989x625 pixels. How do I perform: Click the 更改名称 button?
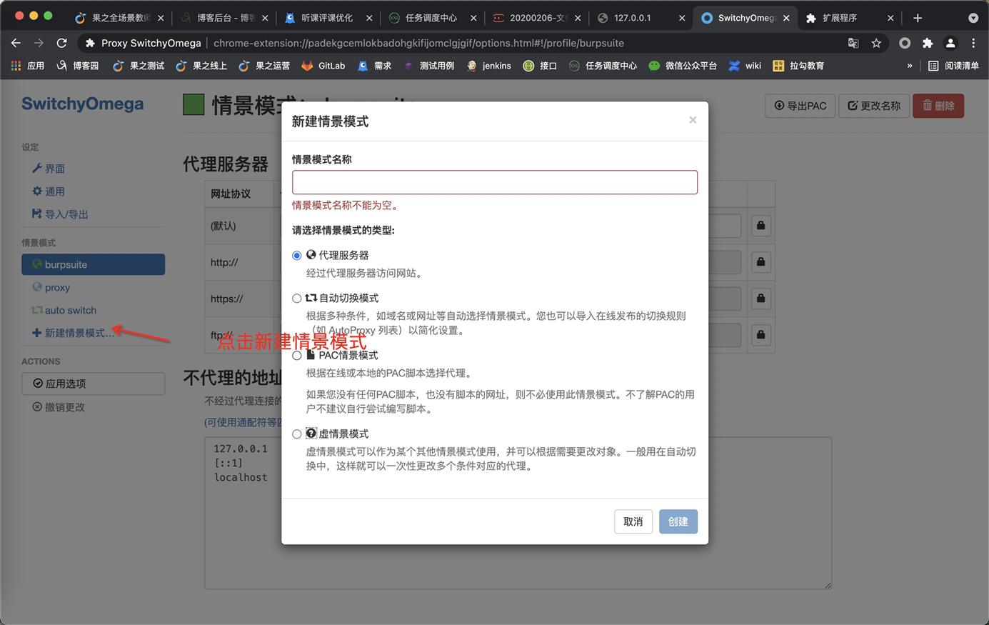pos(874,106)
